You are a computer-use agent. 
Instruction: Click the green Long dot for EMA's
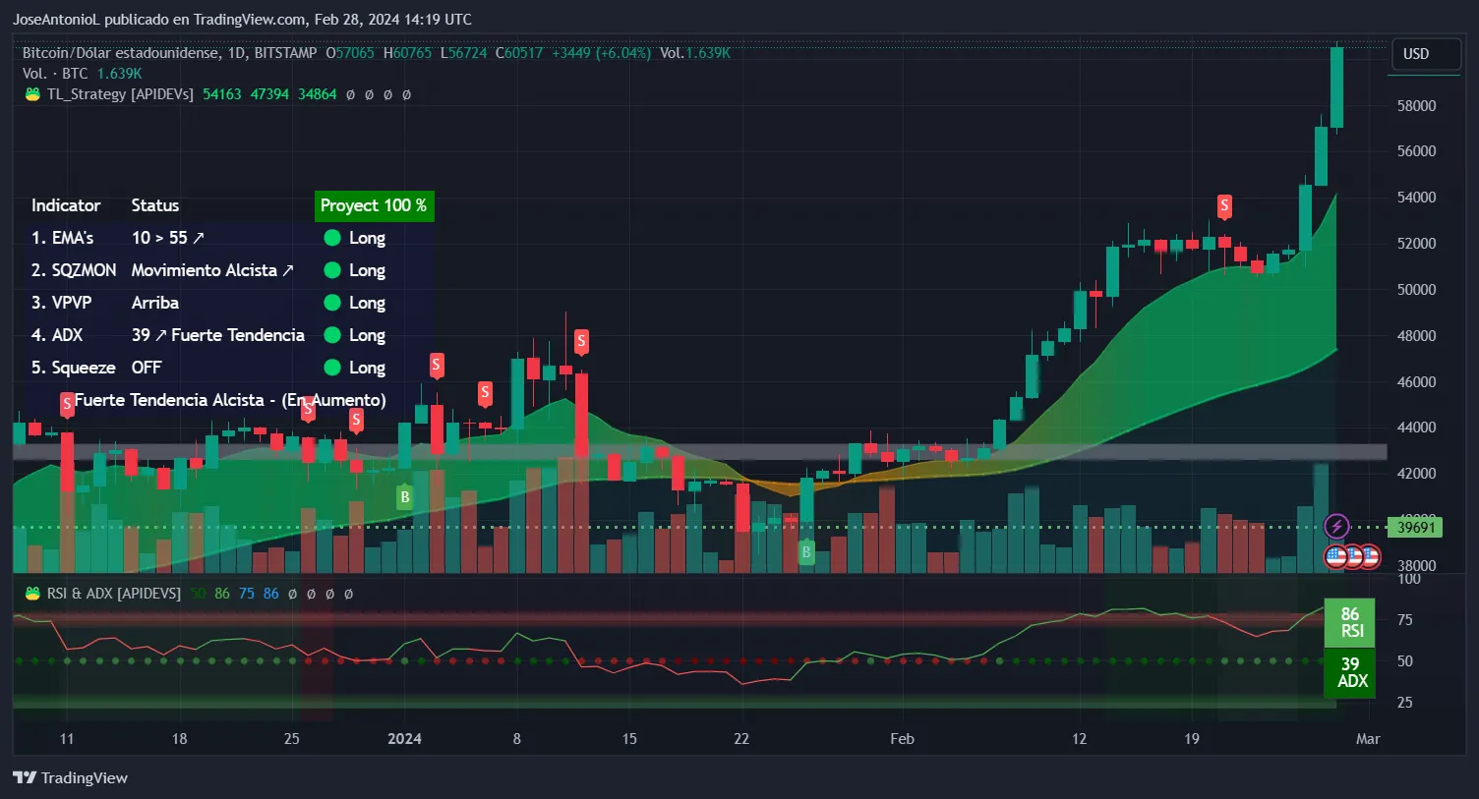click(x=332, y=238)
